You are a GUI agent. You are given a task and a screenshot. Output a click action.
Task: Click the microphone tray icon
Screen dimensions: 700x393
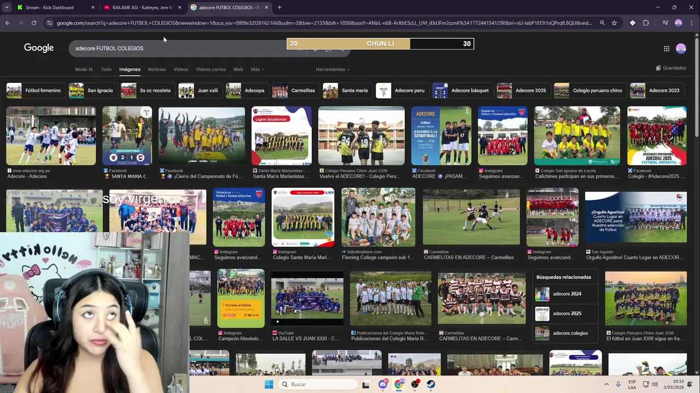point(618,384)
